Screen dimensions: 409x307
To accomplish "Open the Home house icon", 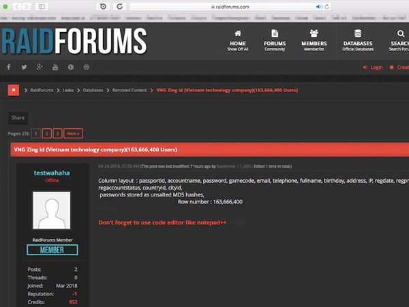I will 238,33.
